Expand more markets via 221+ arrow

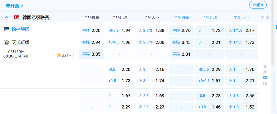tap(74, 55)
